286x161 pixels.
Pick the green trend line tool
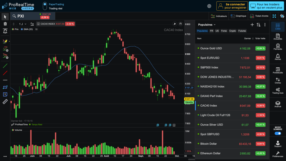pos(5,66)
